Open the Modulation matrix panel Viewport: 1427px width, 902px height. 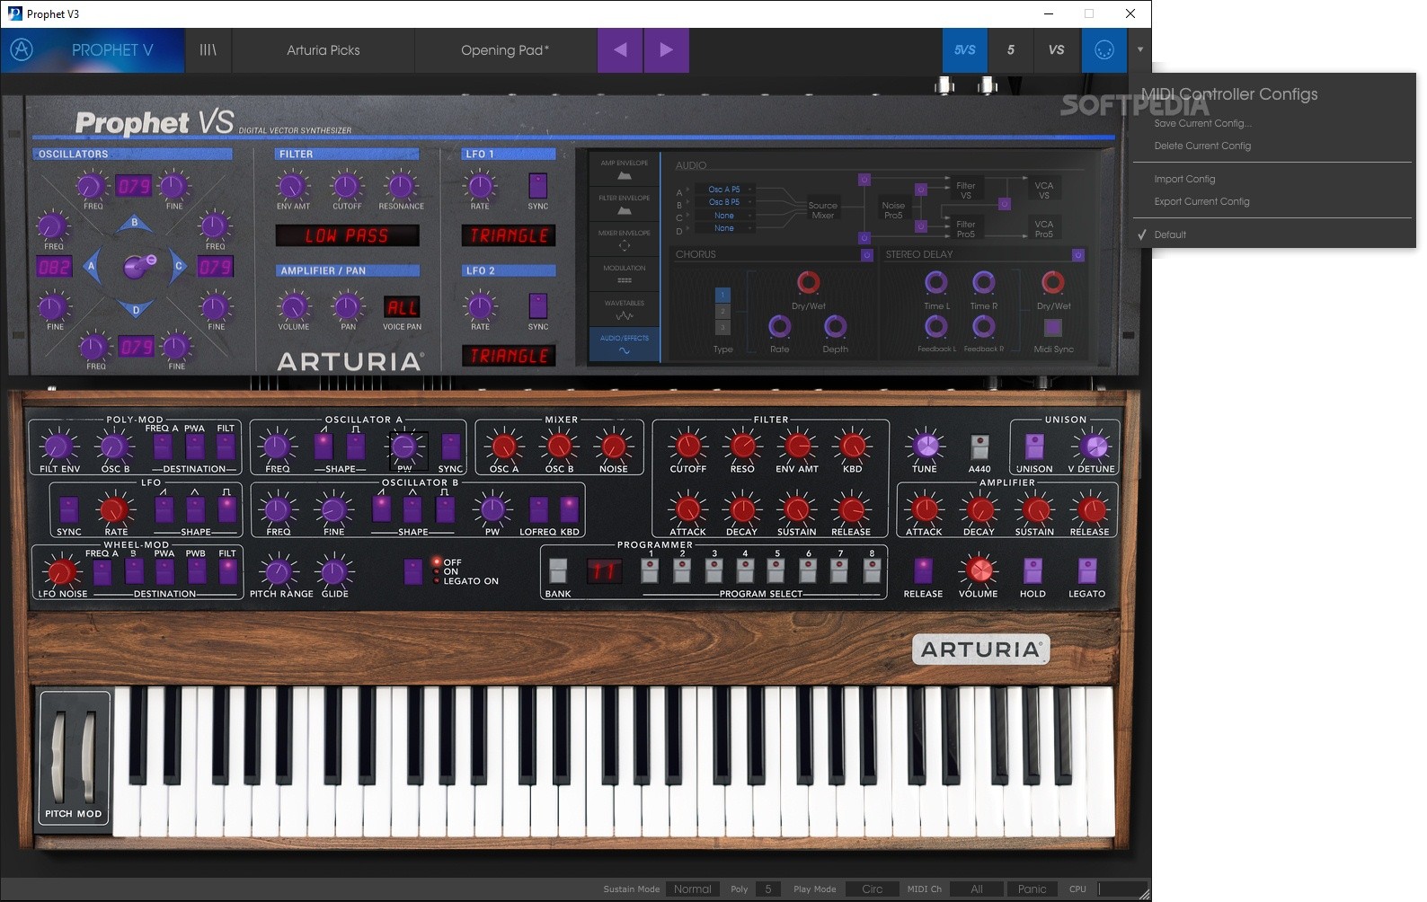625,274
